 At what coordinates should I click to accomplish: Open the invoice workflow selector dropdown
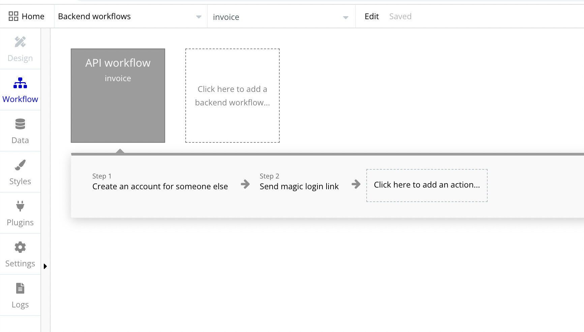[345, 17]
